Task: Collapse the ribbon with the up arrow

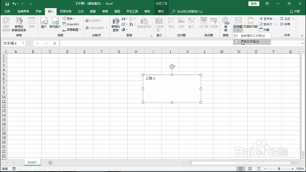Action: click(x=302, y=35)
